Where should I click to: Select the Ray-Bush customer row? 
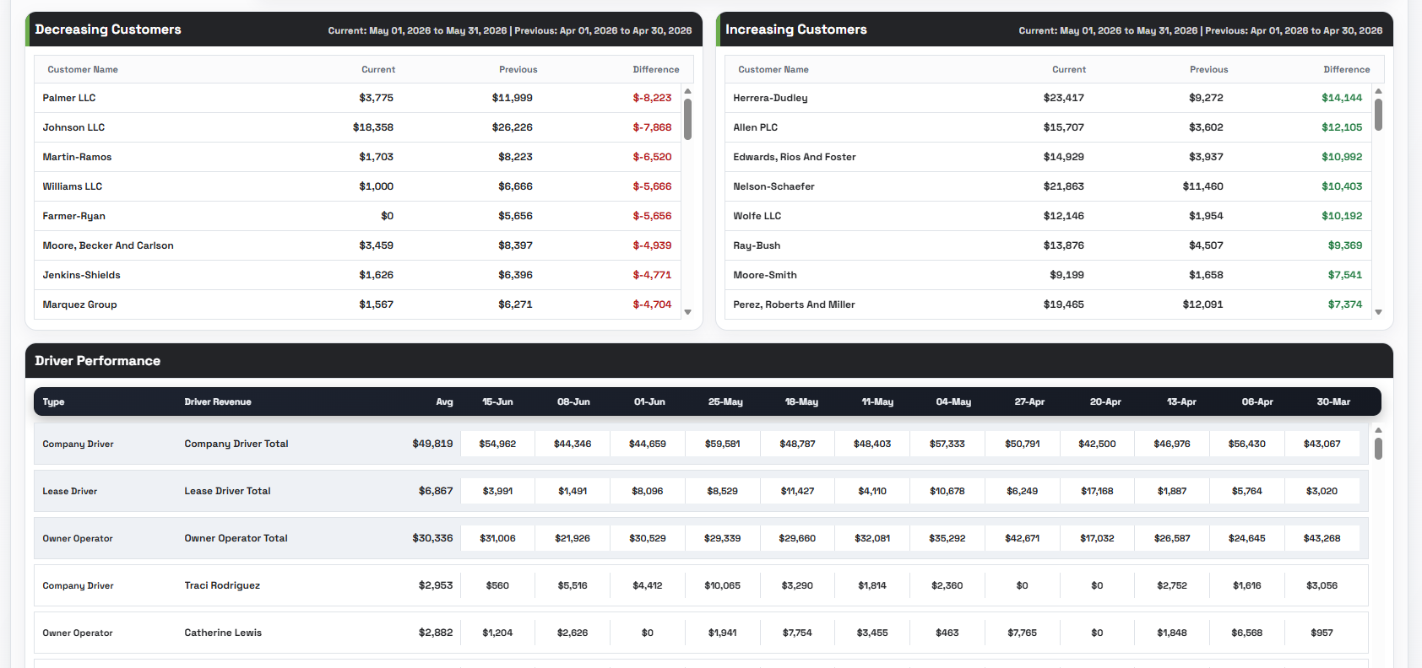tap(1050, 245)
